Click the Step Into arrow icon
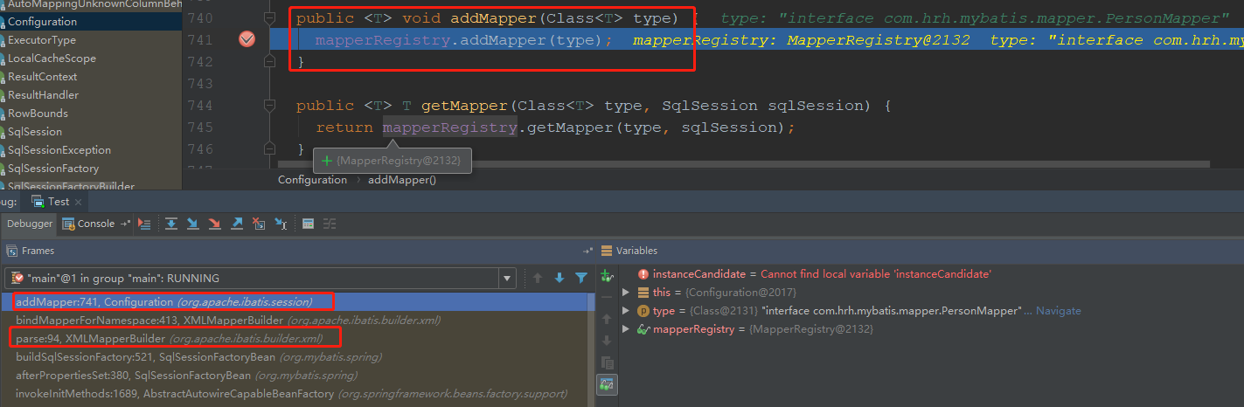 192,224
